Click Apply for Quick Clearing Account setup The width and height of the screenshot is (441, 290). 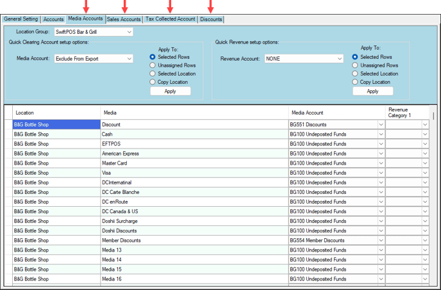click(170, 92)
